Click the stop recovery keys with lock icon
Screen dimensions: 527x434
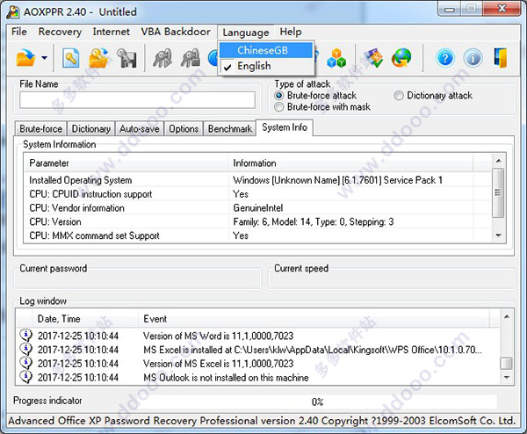click(x=191, y=58)
